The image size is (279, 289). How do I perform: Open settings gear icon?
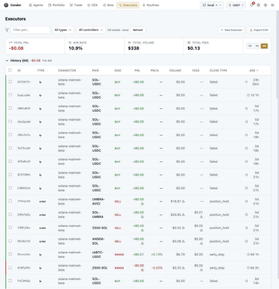click(x=266, y=5)
